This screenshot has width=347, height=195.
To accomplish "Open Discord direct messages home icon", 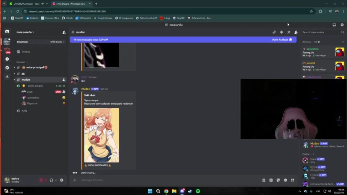I will click(x=7, y=32).
